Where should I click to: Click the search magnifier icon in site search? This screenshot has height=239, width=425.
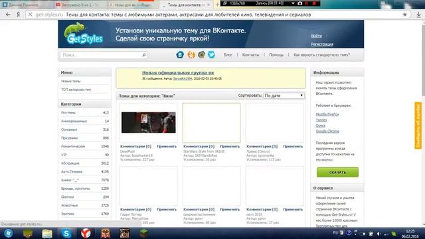tap(144, 55)
